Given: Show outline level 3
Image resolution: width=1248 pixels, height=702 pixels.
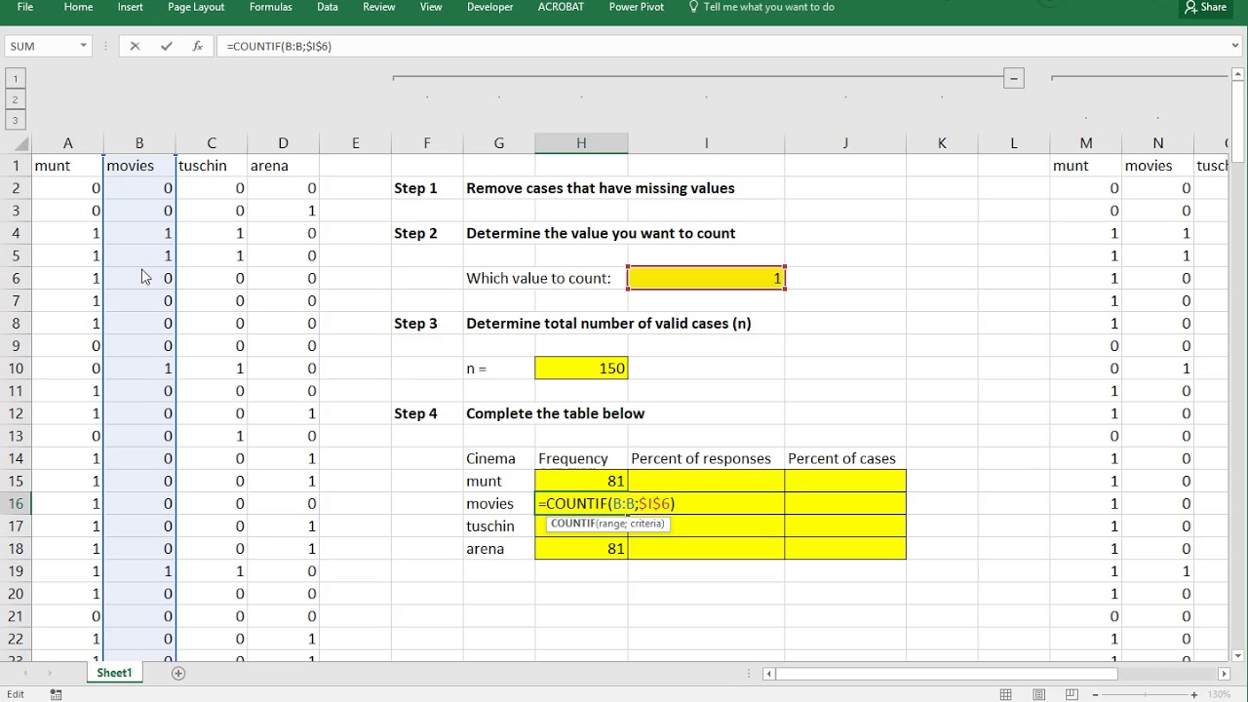Looking at the screenshot, I should (x=15, y=121).
